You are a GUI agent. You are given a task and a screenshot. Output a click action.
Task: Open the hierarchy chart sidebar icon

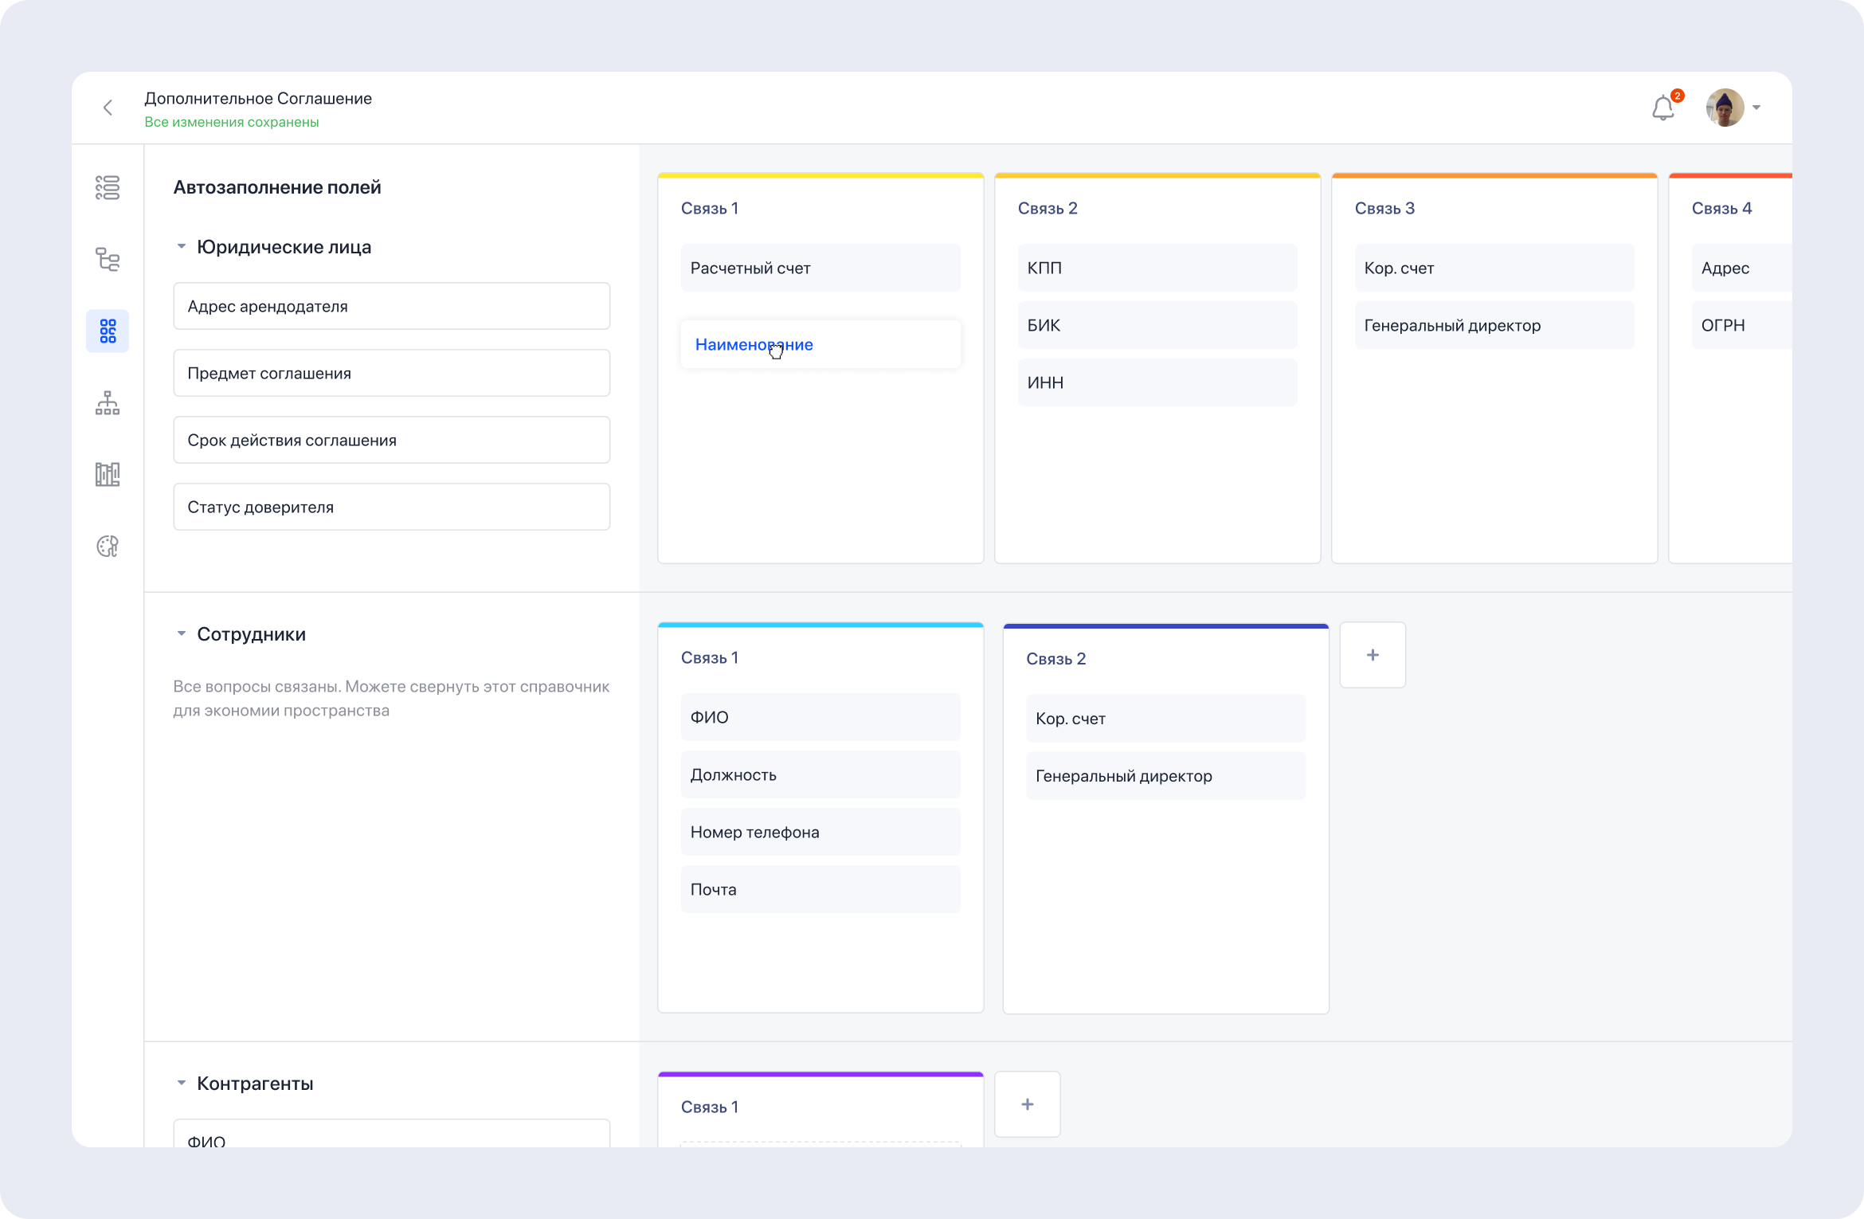pos(108,403)
